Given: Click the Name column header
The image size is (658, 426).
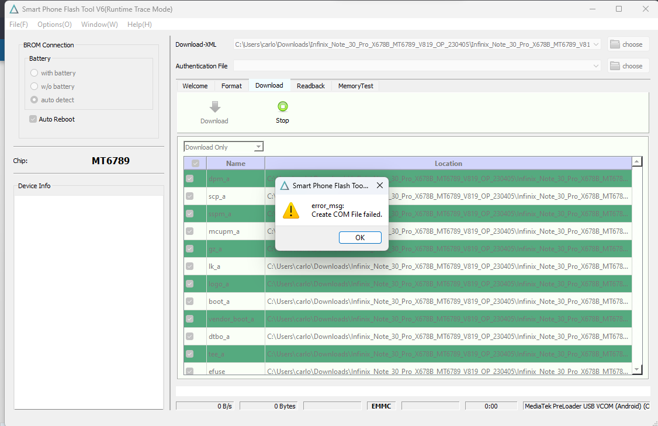Looking at the screenshot, I should [x=236, y=163].
